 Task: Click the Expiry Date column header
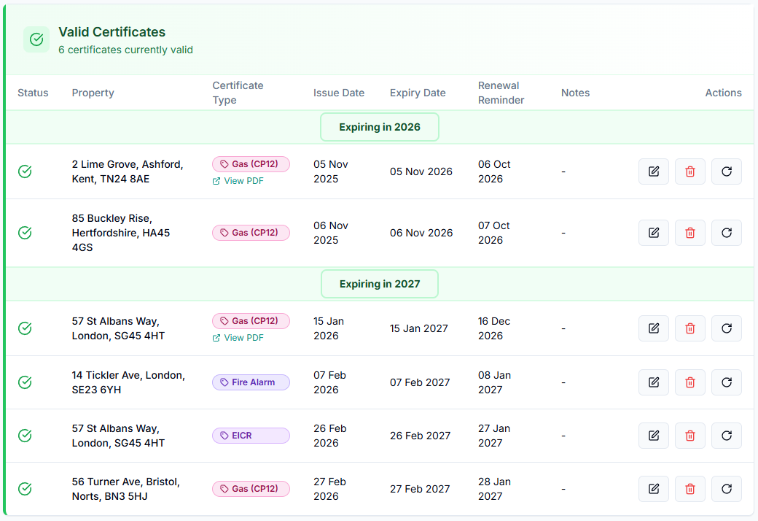click(418, 93)
